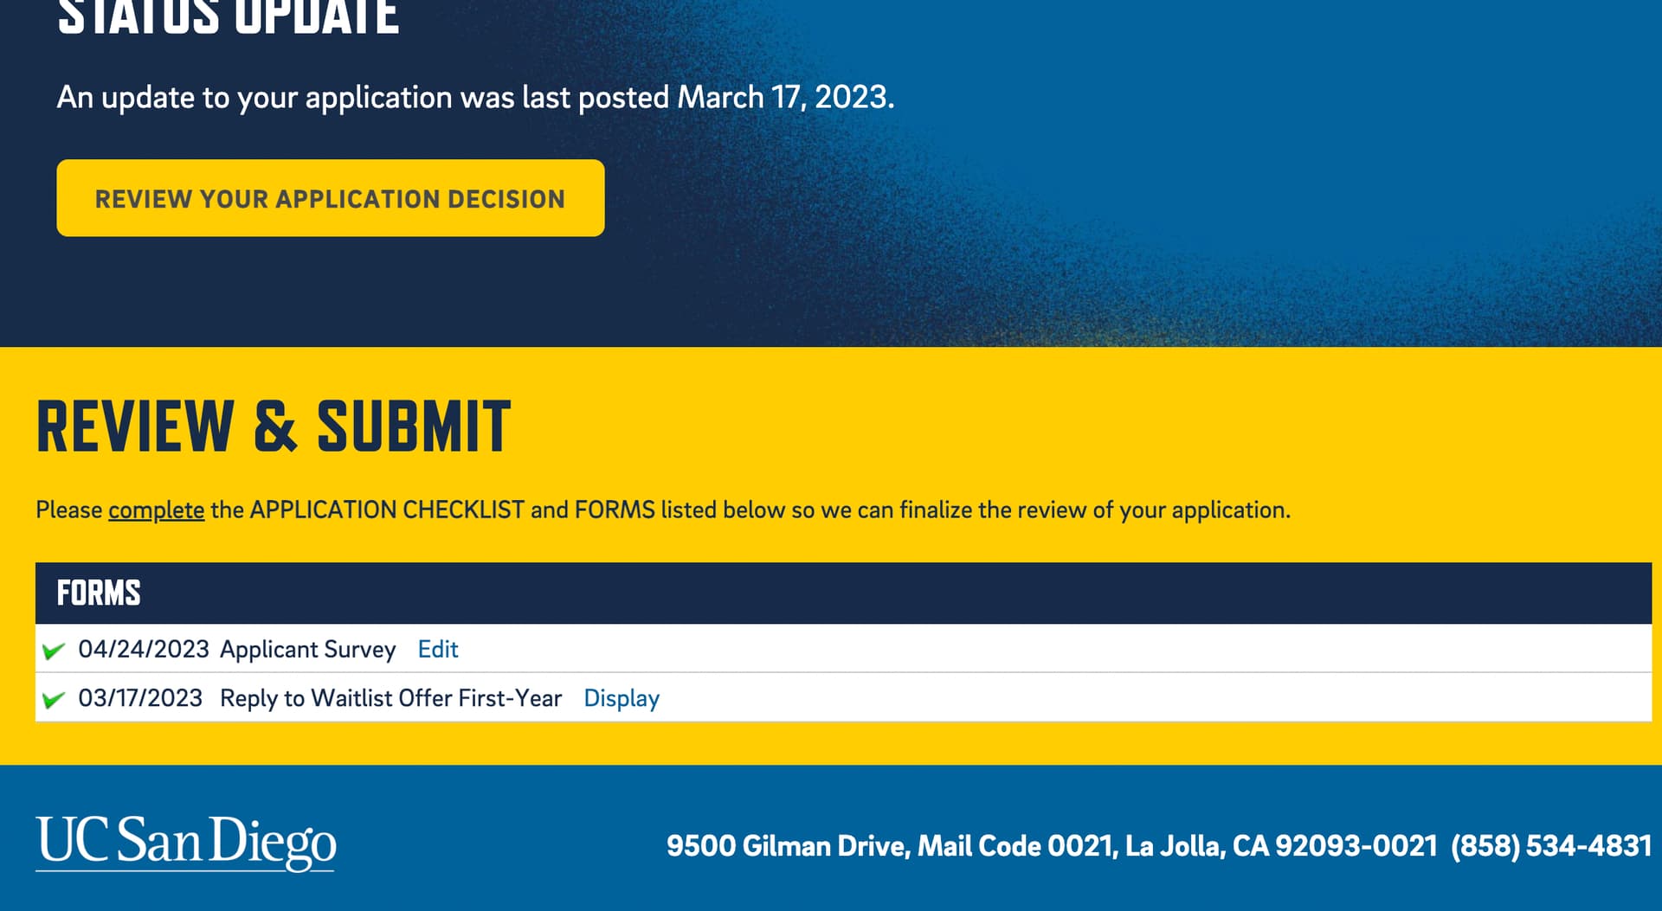Click the Review Your Application Decision button

tap(330, 198)
